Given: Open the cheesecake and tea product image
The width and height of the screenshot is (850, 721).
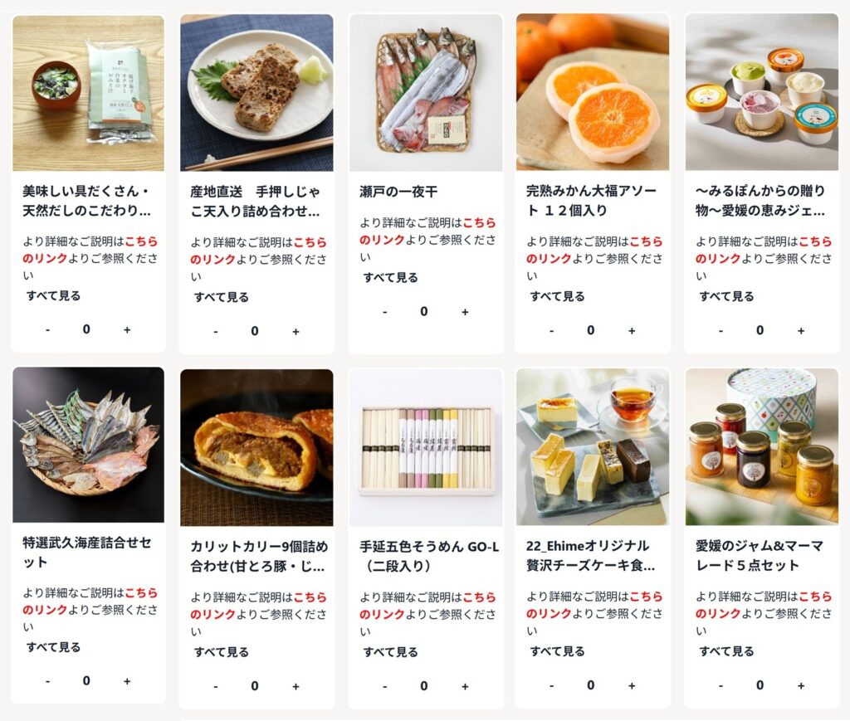Looking at the screenshot, I should (593, 447).
